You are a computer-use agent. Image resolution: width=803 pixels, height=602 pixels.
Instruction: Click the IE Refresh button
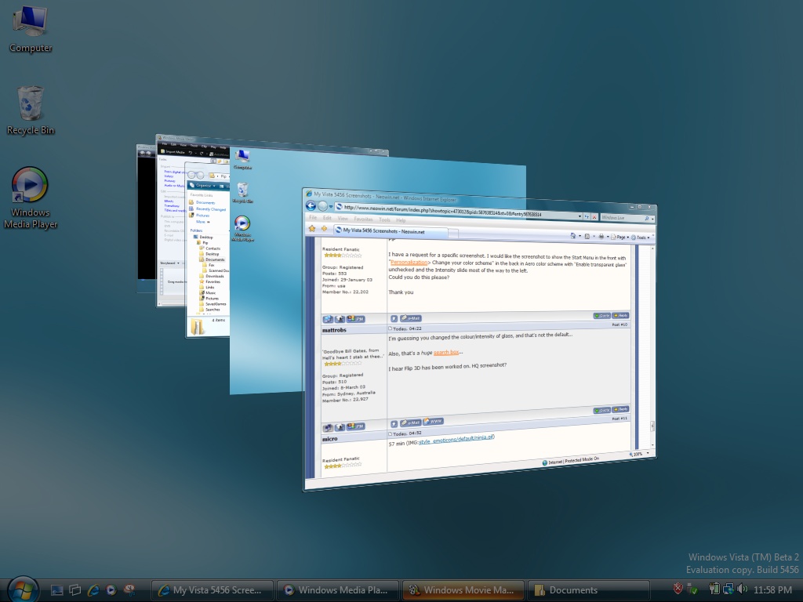(587, 217)
